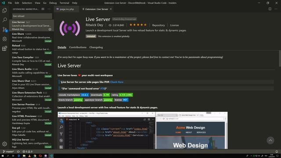Viewport: 281px width, 158px height.
Task: Select the live-p5 extension in list
Action: [32, 131]
